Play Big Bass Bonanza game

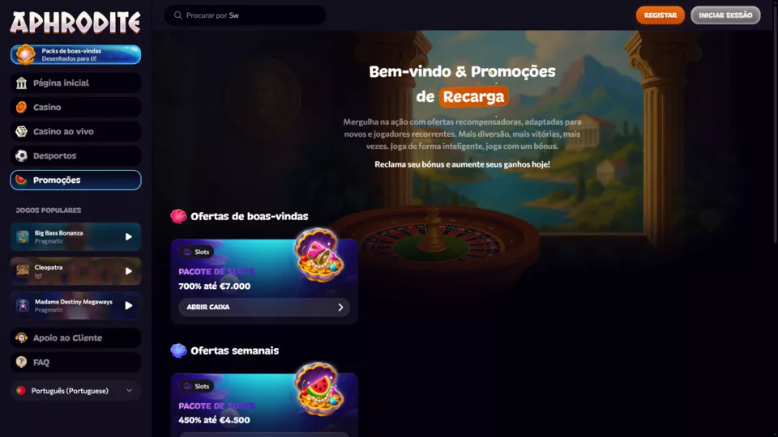pyautogui.click(x=129, y=237)
